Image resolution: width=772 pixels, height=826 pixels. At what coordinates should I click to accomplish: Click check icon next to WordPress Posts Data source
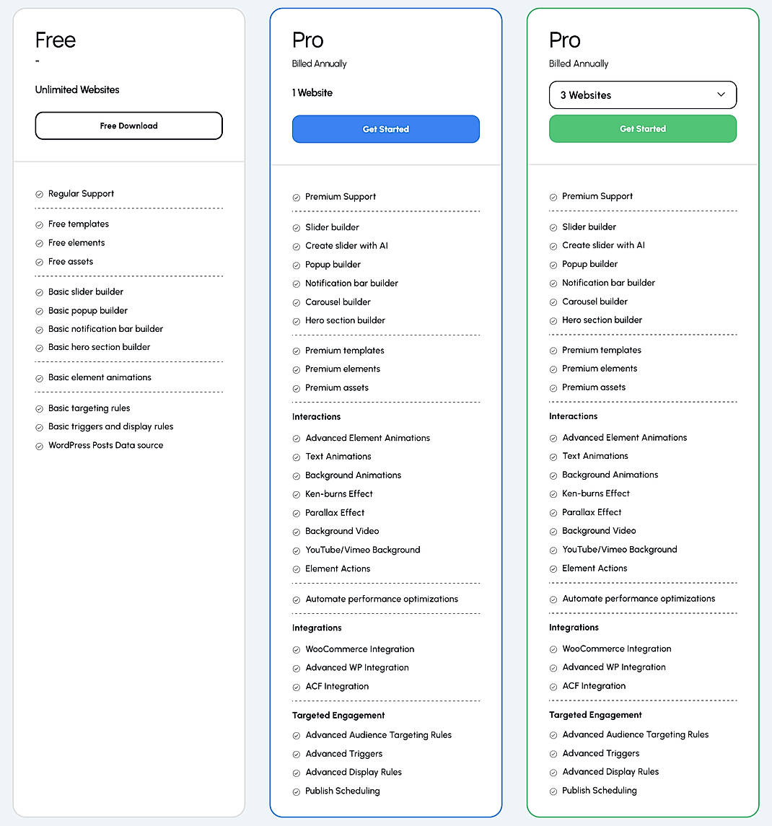pos(39,446)
